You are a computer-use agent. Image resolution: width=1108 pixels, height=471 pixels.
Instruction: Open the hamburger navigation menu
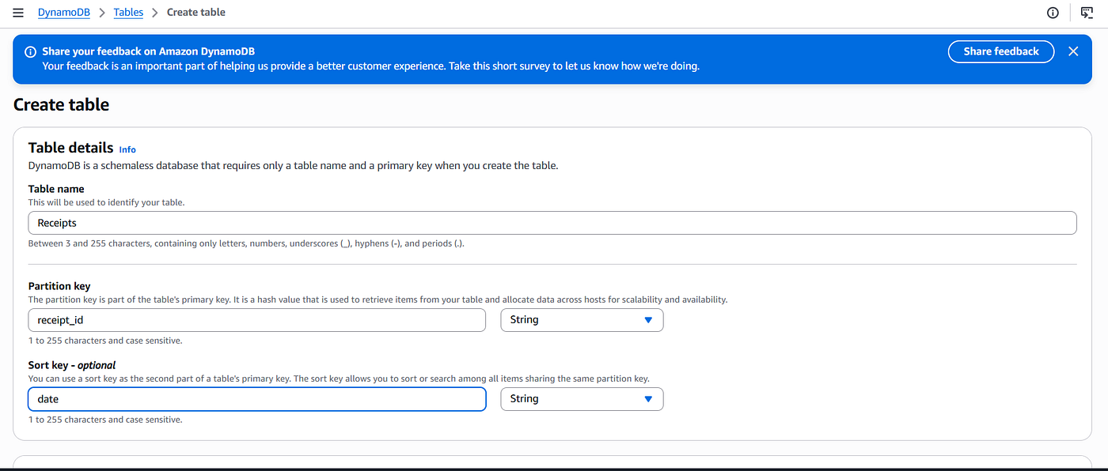click(x=18, y=13)
